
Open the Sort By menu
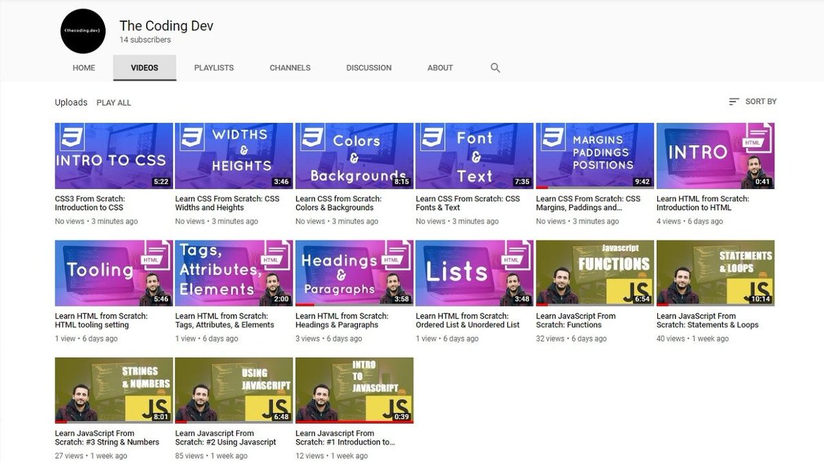tap(753, 102)
